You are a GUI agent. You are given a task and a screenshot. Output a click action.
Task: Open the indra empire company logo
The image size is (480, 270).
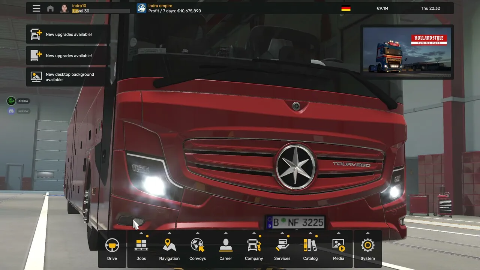[x=141, y=8]
